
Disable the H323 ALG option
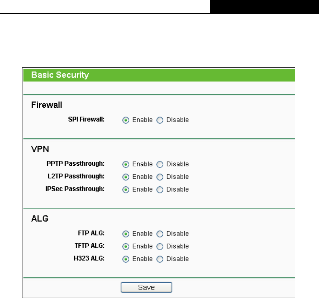pos(160,259)
